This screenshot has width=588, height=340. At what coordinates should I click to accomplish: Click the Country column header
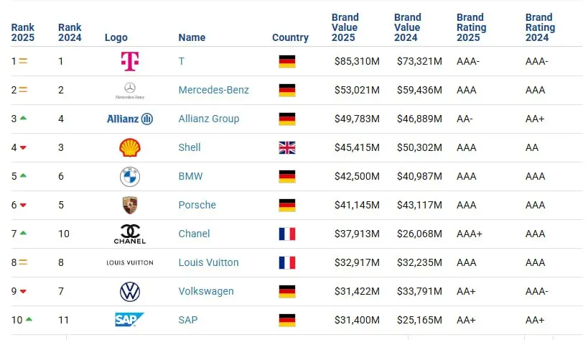click(290, 37)
